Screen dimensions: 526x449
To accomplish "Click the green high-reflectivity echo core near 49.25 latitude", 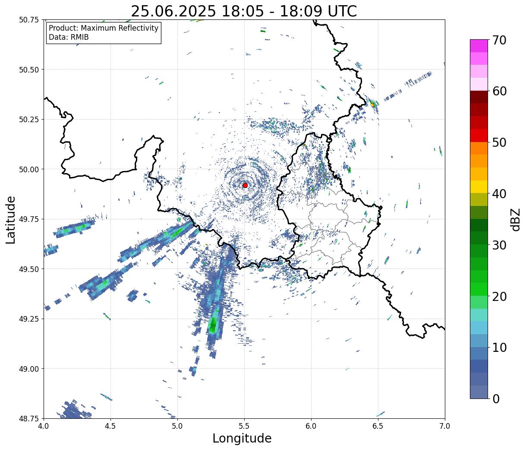I will pos(212,324).
